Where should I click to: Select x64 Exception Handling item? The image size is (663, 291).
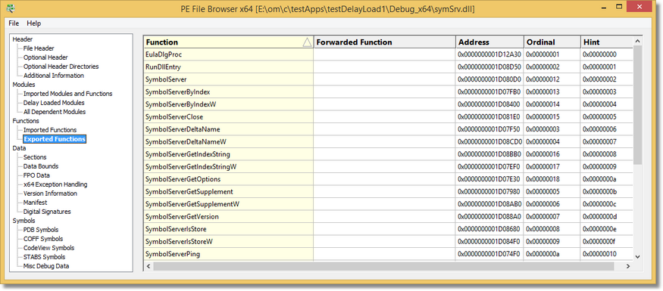[x=55, y=184]
